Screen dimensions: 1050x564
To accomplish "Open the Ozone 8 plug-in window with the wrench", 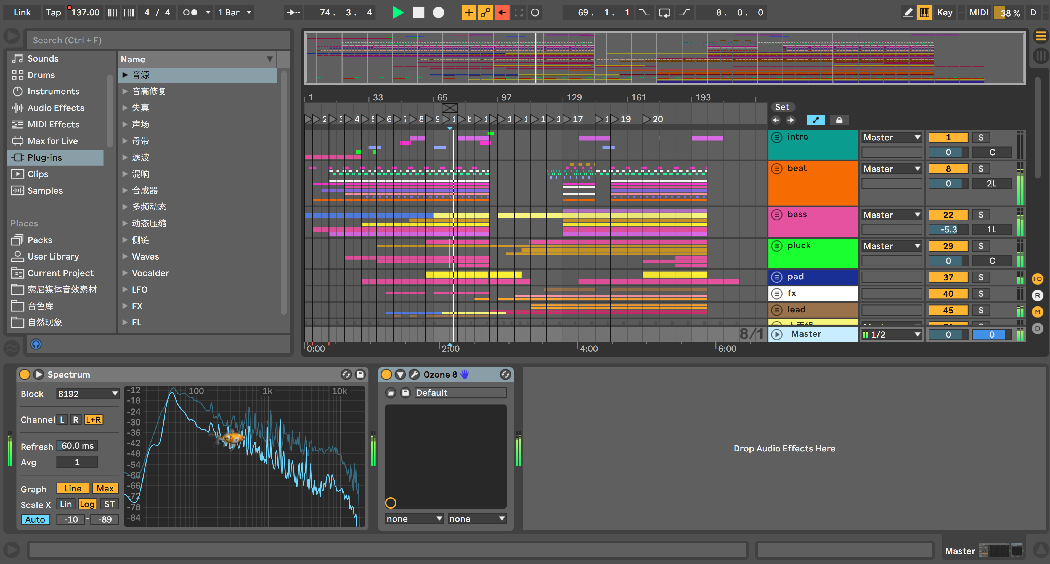I will pos(414,374).
